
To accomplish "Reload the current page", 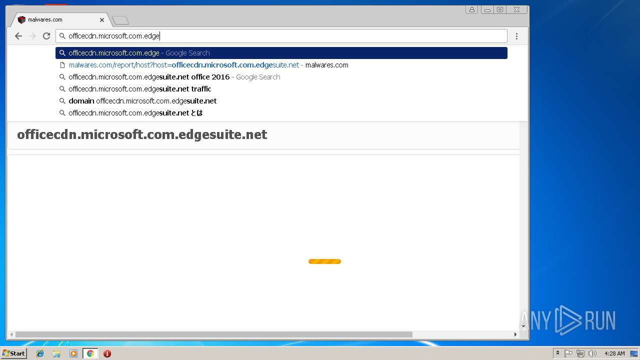I will click(x=46, y=36).
